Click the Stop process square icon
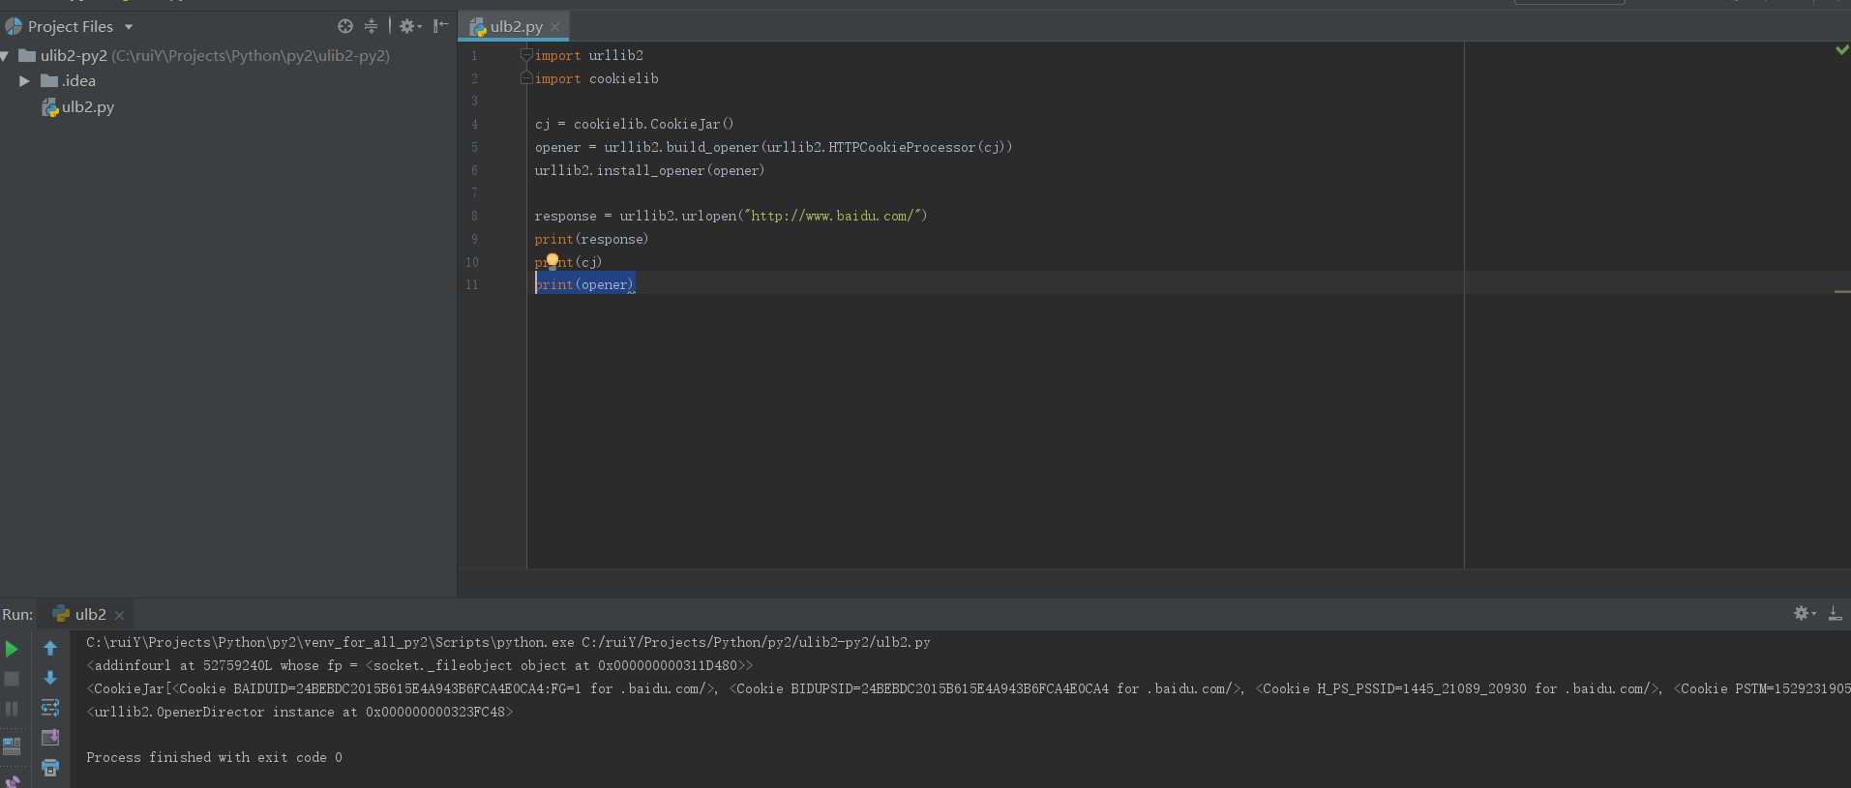 pyautogui.click(x=12, y=679)
